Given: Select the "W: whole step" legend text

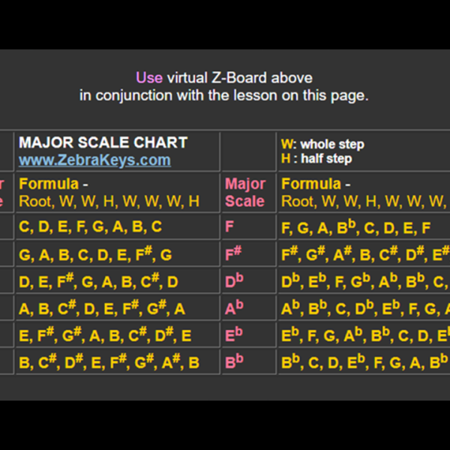Looking at the screenshot, I should pyautogui.click(x=322, y=144).
